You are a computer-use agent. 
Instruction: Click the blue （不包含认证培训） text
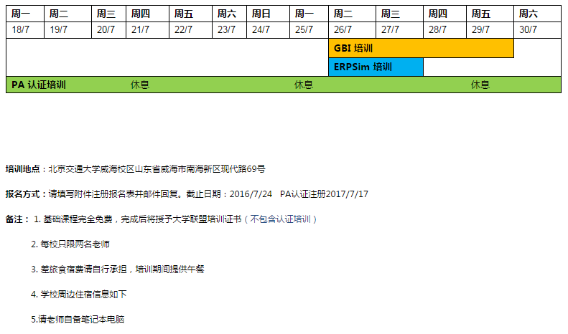[280, 219]
